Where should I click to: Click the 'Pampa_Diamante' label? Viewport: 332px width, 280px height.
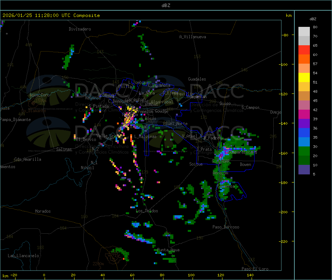[x=15, y=120]
